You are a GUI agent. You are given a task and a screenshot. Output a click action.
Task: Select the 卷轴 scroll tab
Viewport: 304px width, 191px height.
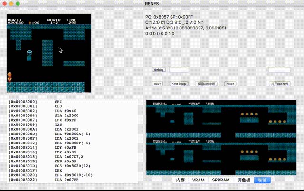262,181
